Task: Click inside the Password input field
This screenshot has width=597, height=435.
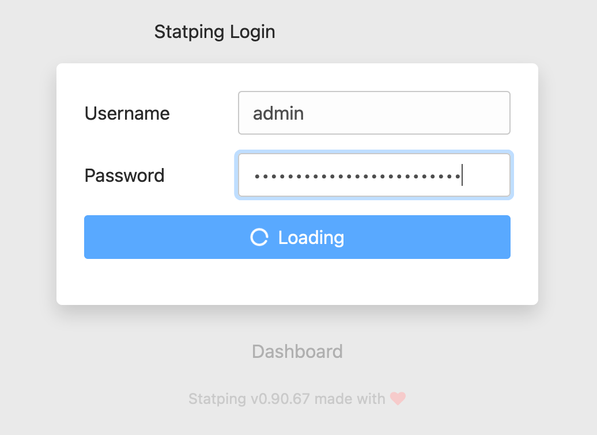Action: tap(374, 175)
